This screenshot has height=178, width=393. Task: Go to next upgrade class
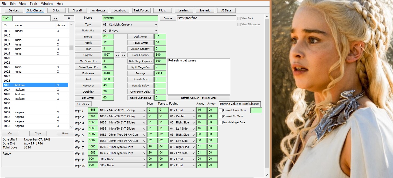point(124,55)
